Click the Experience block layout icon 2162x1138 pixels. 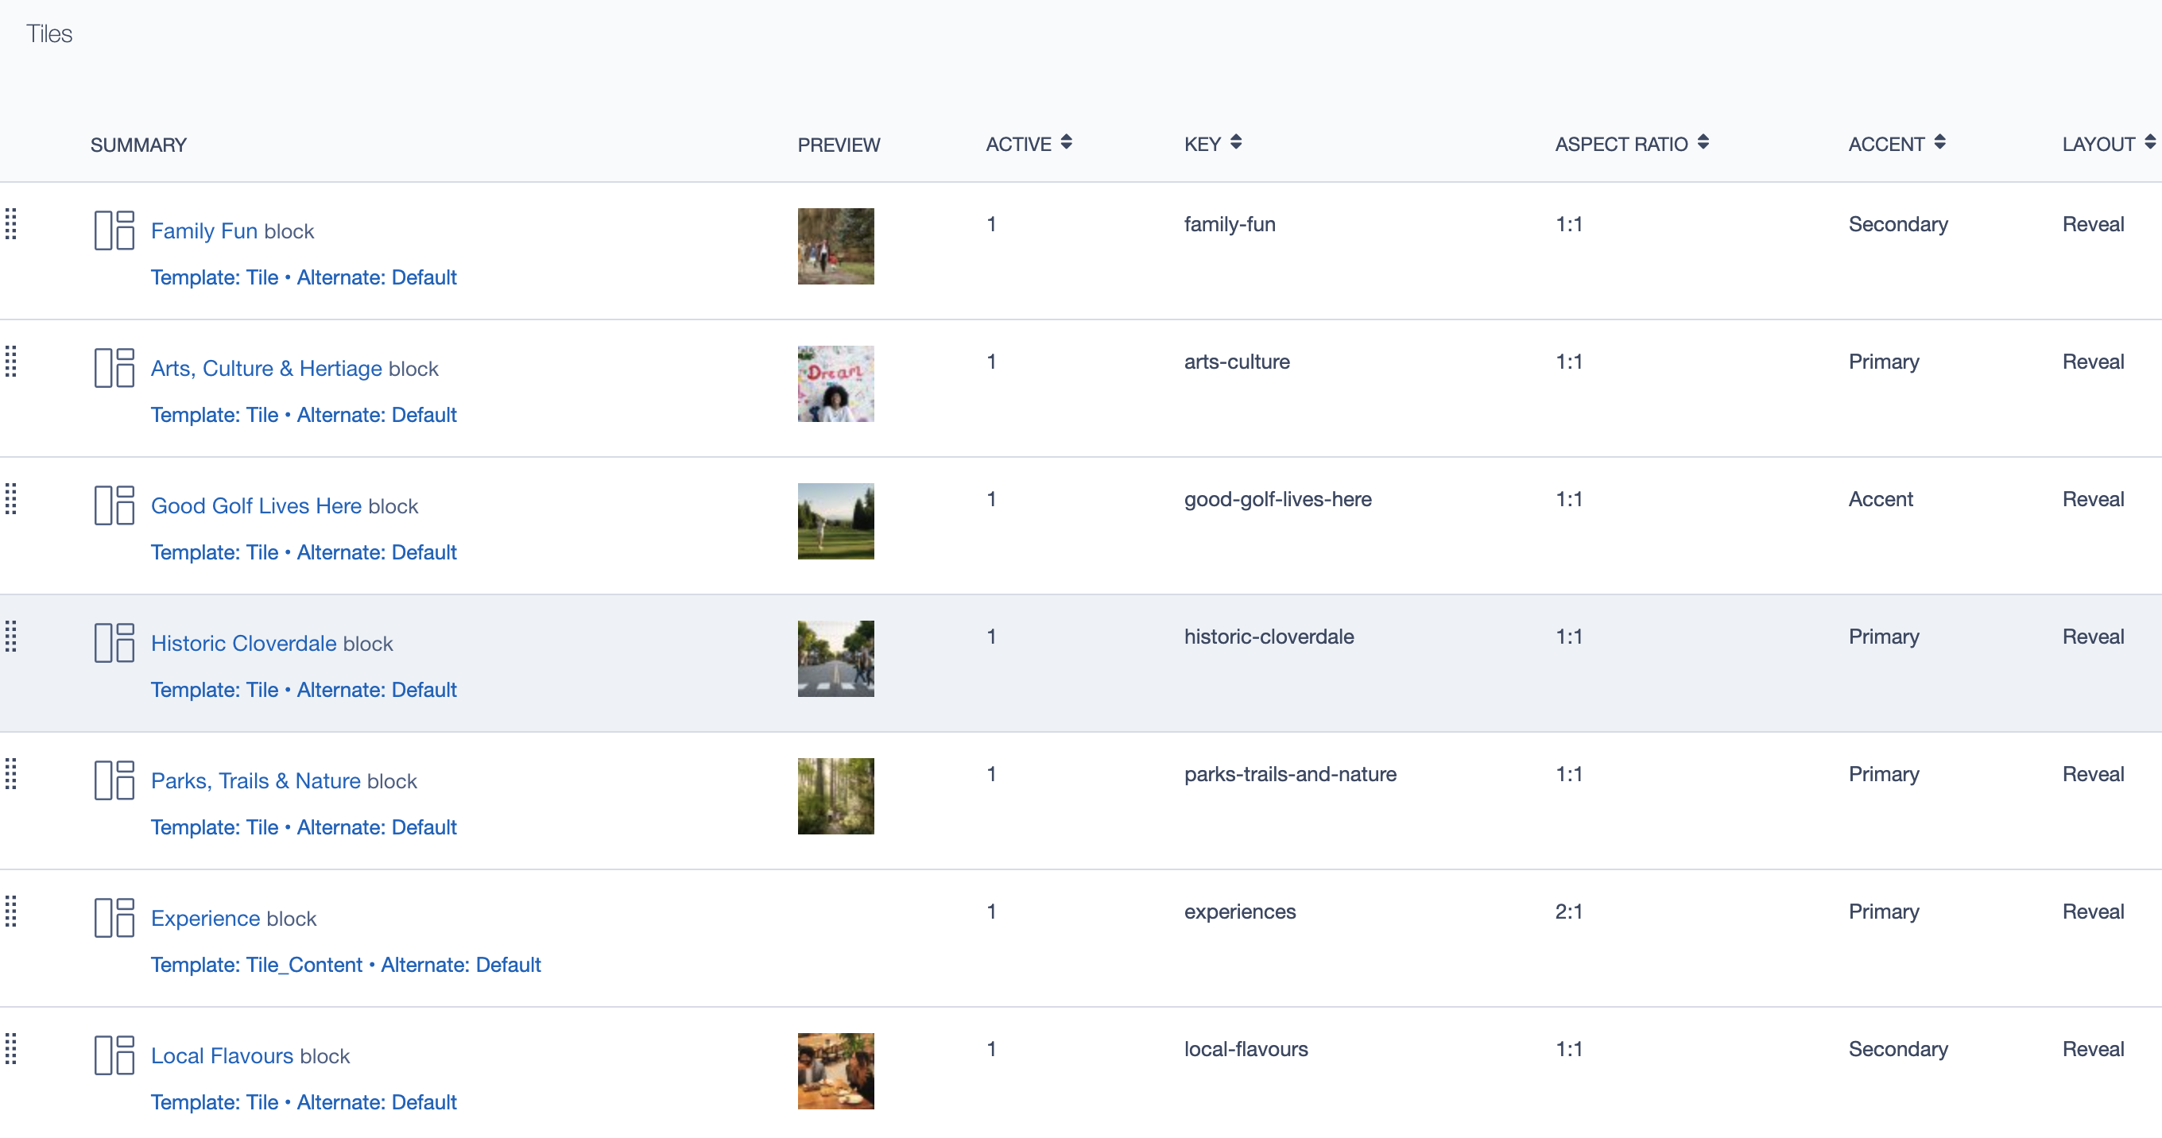coord(114,917)
